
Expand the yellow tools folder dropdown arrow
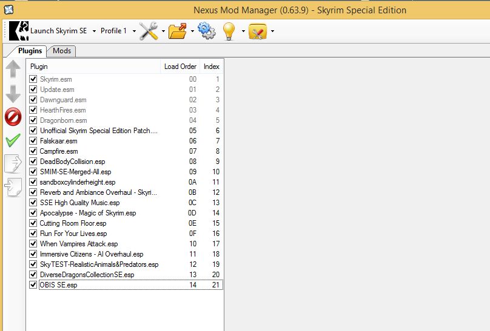pyautogui.click(x=272, y=31)
